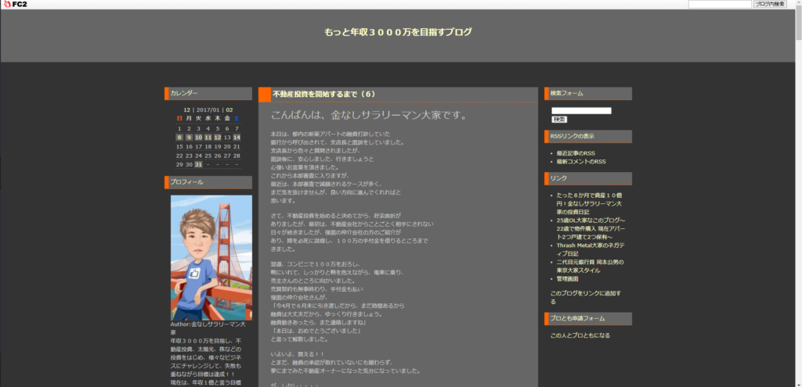802x387 pixels.
Task: Click calendar date 13
Action: (x=227, y=138)
